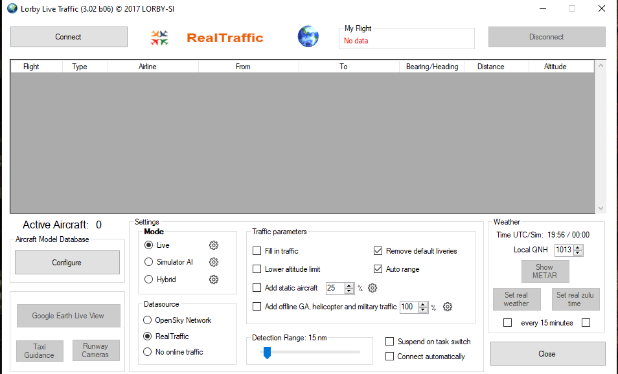The width and height of the screenshot is (618, 374).
Task: Click Set real zulu time button
Action: (575, 299)
